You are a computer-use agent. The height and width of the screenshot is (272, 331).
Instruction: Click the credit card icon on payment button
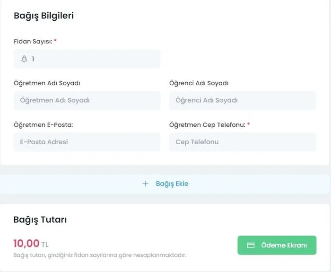251,246
